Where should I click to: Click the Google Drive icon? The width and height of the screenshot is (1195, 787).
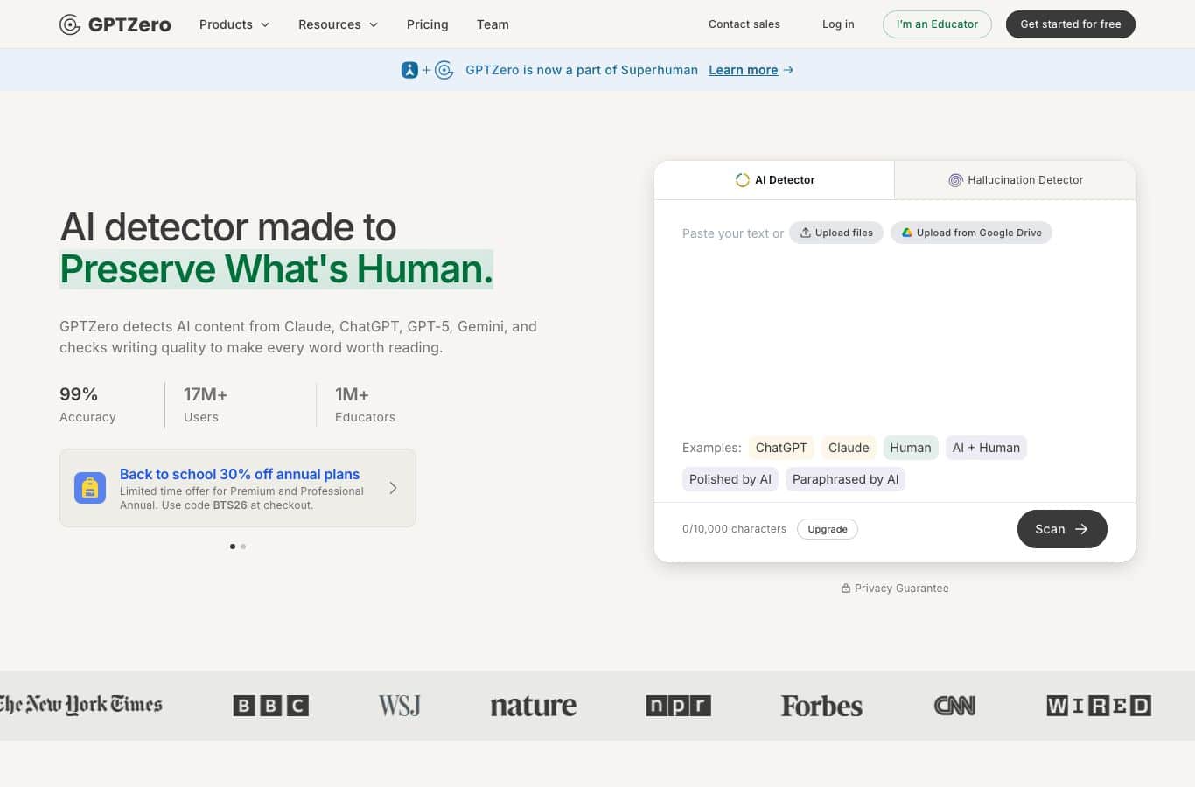pos(907,233)
